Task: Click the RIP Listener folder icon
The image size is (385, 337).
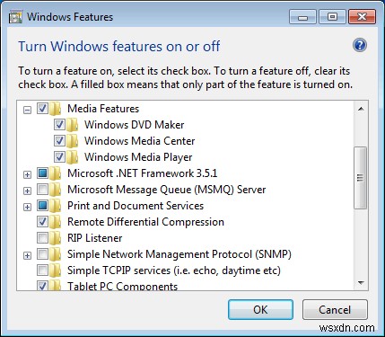Action: pos(55,238)
